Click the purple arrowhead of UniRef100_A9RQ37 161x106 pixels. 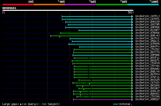pyautogui.click(x=132, y=99)
